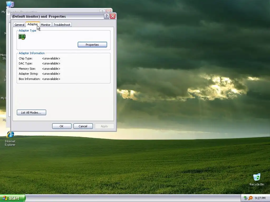Viewport: 270px width, 202px height.
Task: Select the Adapter tab
Action: tap(33, 24)
